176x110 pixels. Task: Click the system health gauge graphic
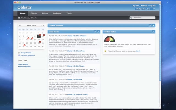(109, 39)
